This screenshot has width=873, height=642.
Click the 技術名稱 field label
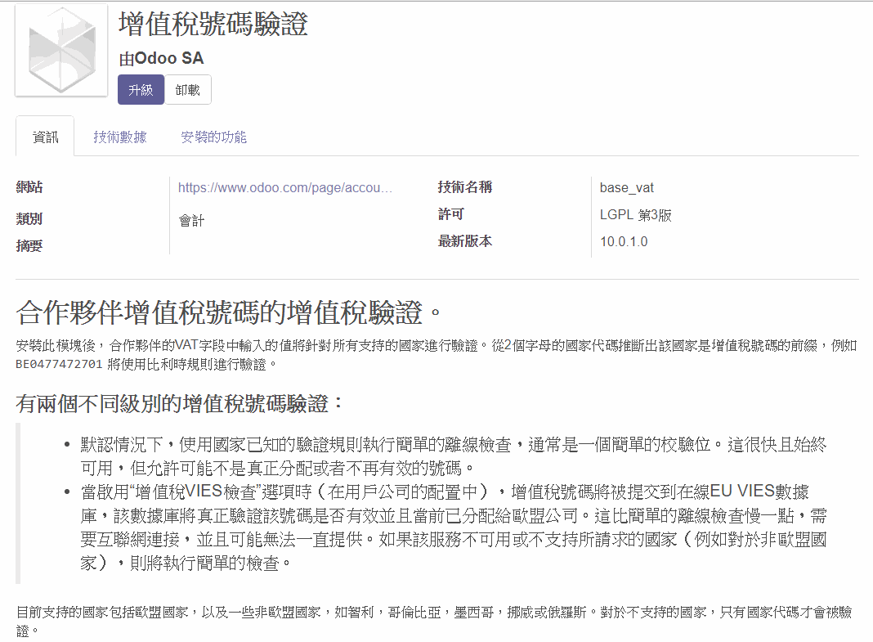coord(465,187)
